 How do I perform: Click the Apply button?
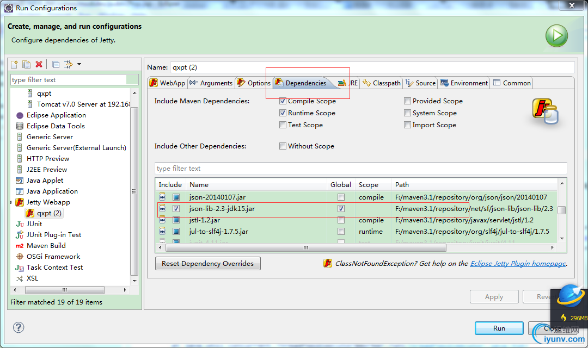(494, 297)
